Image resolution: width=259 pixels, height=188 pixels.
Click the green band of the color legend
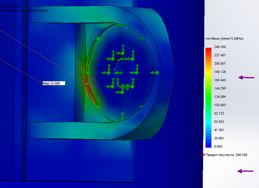tap(208, 97)
